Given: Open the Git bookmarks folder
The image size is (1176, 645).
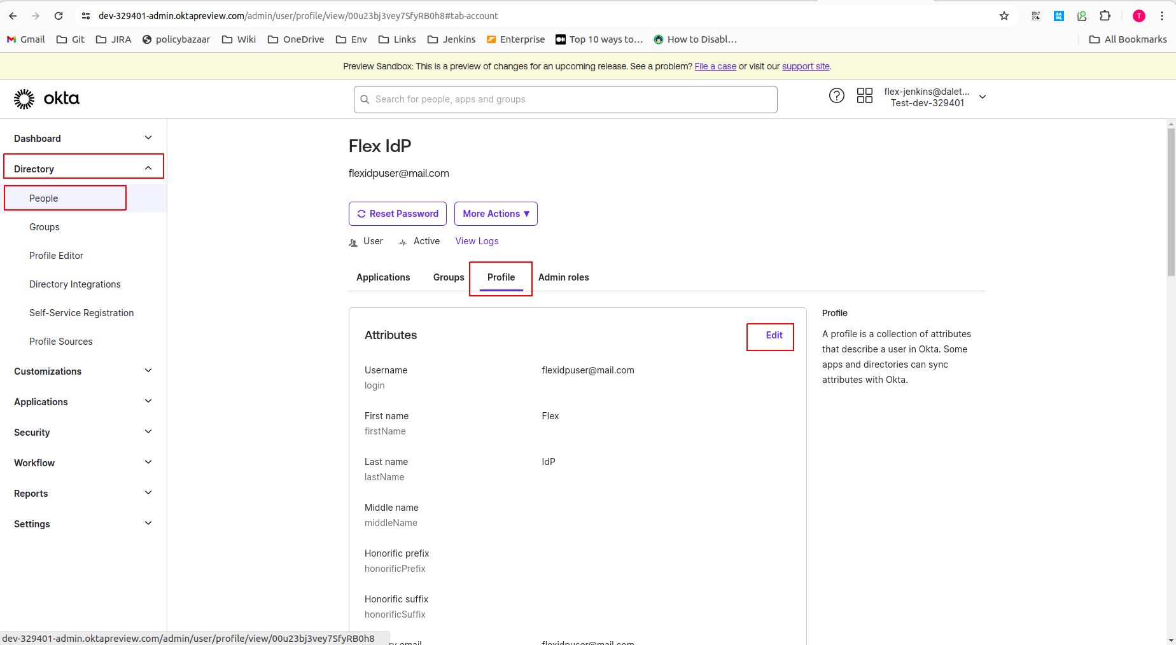Looking at the screenshot, I should point(71,39).
